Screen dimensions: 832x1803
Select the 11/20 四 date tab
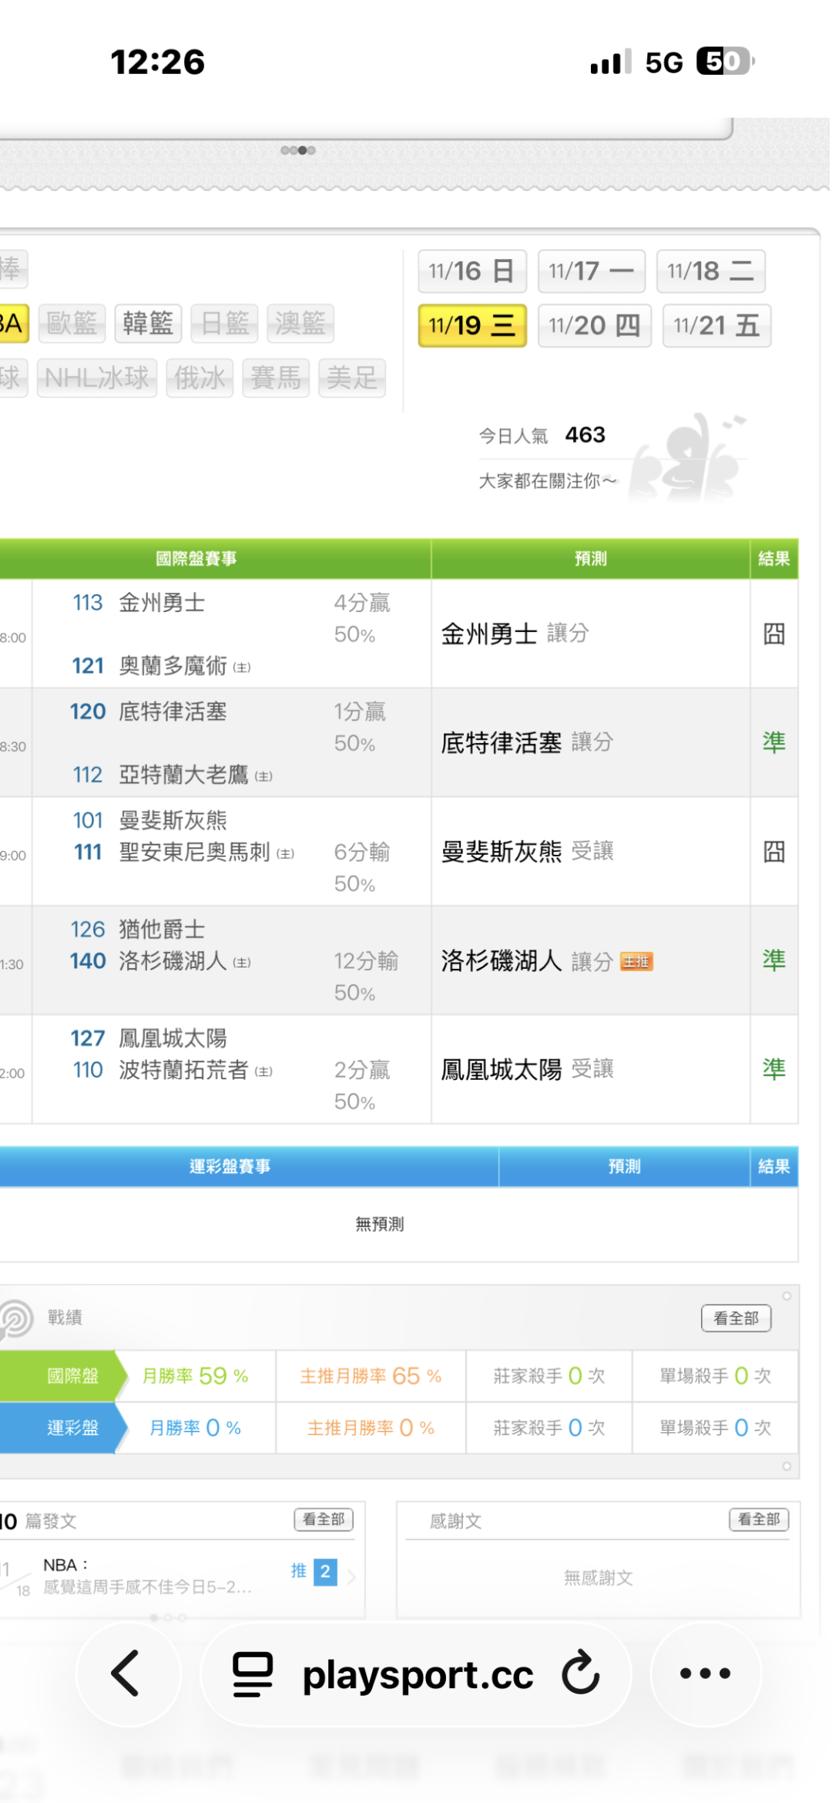pos(594,325)
